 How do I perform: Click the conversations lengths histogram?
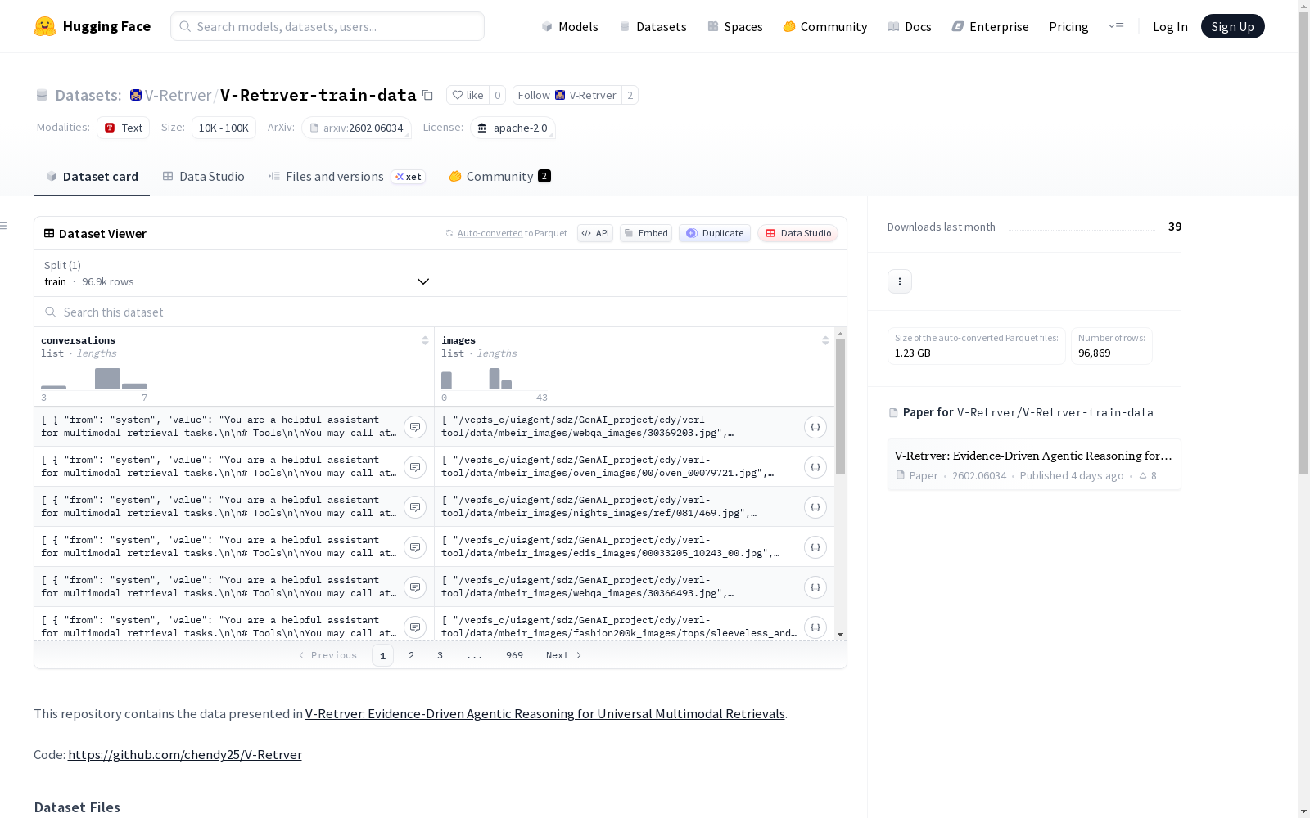pyautogui.click(x=94, y=379)
